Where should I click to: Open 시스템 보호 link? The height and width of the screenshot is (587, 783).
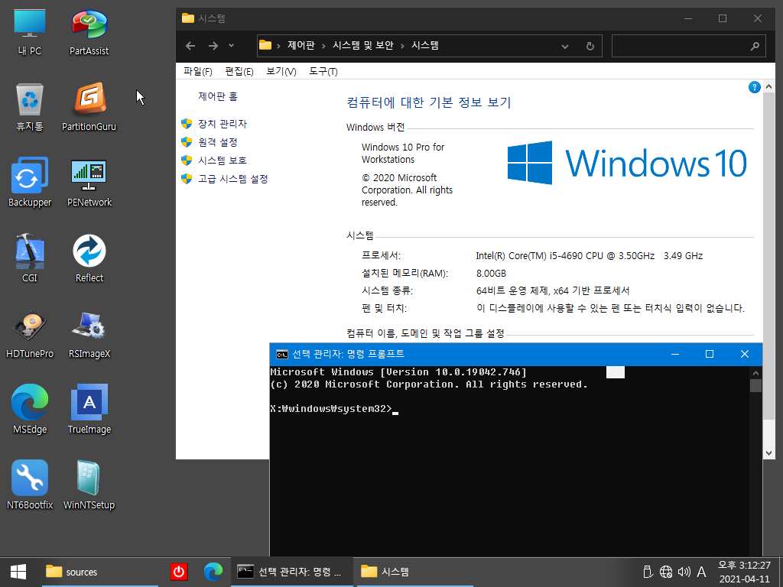pos(223,161)
